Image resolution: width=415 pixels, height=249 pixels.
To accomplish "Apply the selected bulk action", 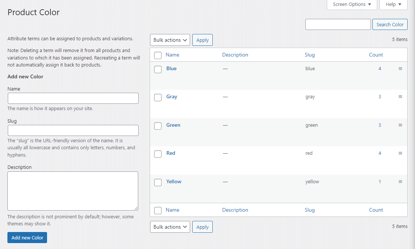I will point(202,40).
